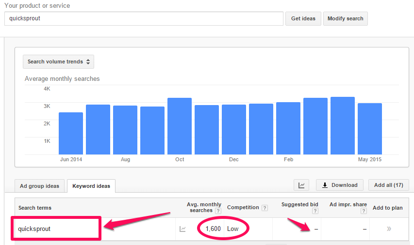Sort by Ad impr. share column header
414x245 pixels.
(x=348, y=204)
